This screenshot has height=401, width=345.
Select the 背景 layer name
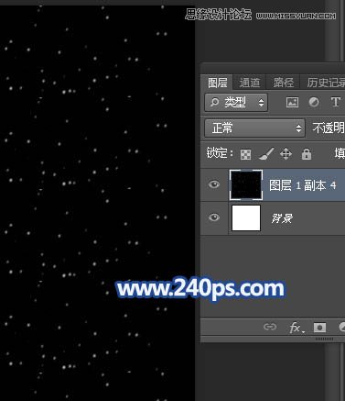click(x=282, y=218)
